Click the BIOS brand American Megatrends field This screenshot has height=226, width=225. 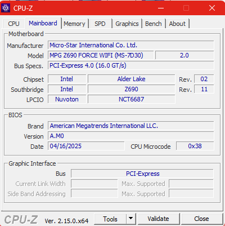point(131,126)
